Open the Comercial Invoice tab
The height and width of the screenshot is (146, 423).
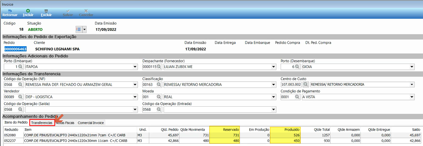91,123
